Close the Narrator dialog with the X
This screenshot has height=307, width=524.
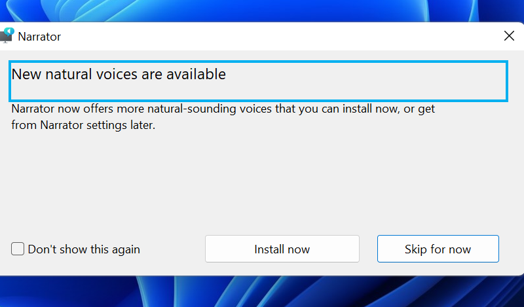click(x=509, y=36)
